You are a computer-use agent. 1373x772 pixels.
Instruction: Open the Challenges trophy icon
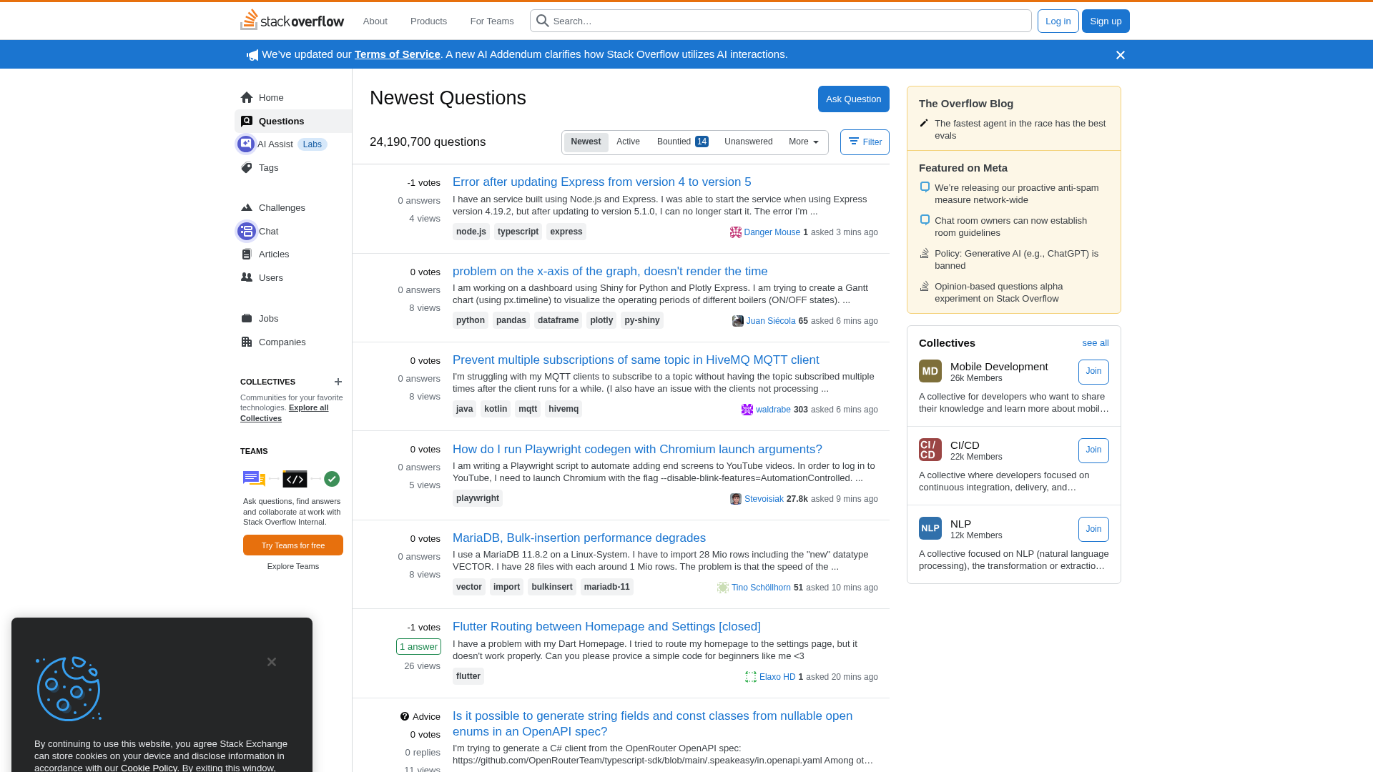point(247,207)
